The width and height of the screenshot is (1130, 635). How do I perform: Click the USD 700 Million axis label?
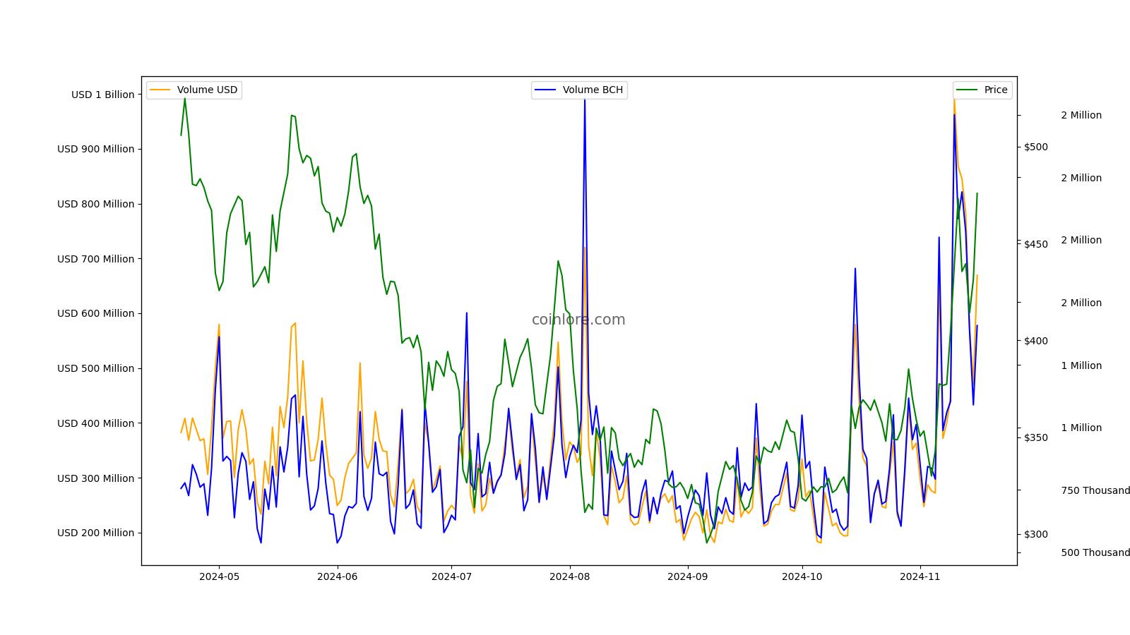coord(95,259)
